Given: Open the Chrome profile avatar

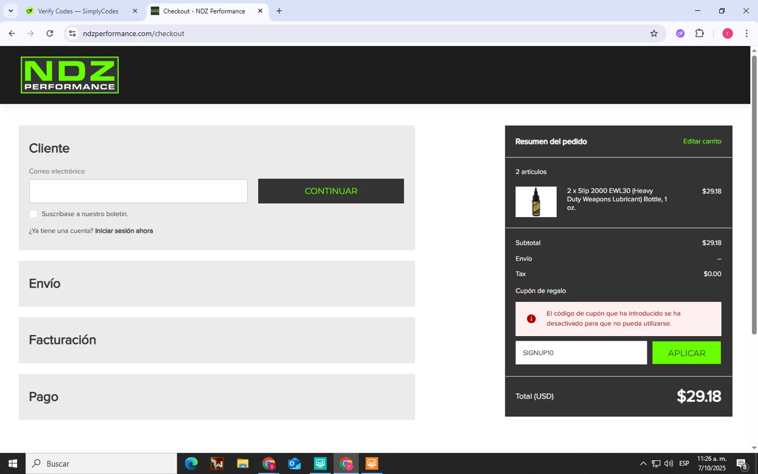Looking at the screenshot, I should click(x=728, y=33).
